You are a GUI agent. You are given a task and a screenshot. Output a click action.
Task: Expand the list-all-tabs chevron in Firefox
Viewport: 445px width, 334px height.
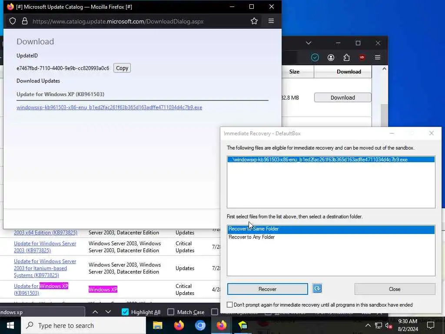[309, 43]
